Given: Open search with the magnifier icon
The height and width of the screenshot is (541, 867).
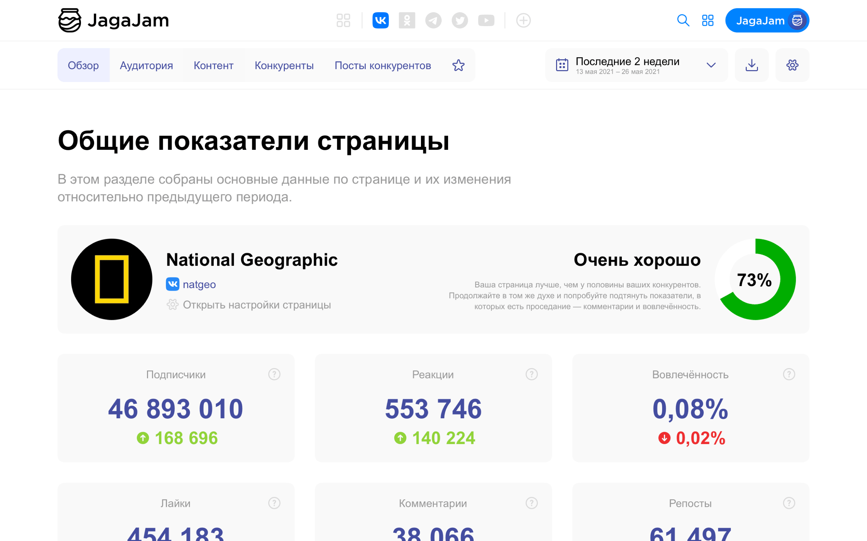Looking at the screenshot, I should pos(683,21).
